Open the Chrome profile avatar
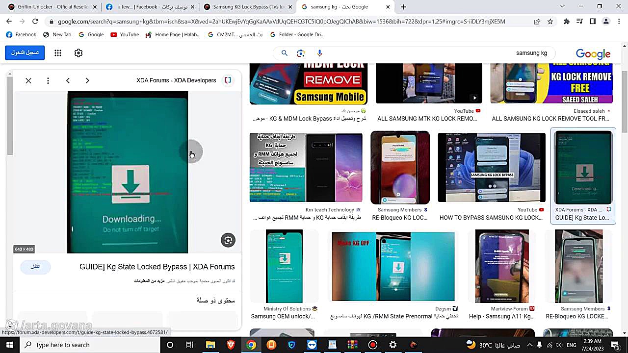The width and height of the screenshot is (628, 353). [x=606, y=22]
